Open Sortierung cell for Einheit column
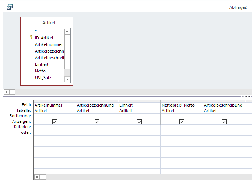252x186 pixels. coord(139,116)
